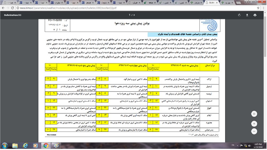Click the fit to page button

[x=254, y=114]
